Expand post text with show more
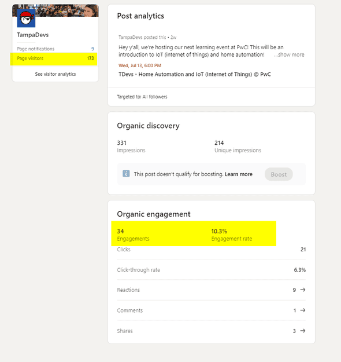341x362 pixels. pyautogui.click(x=289, y=54)
